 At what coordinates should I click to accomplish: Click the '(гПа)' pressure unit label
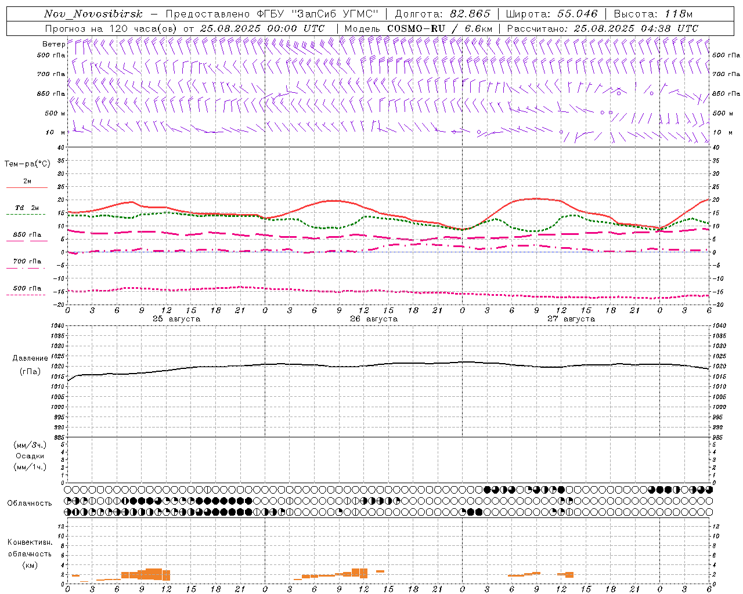coord(30,372)
